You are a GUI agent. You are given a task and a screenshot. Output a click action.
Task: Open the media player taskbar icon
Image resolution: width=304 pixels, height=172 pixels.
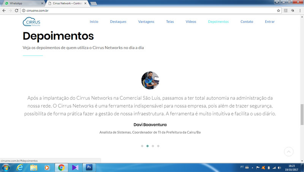pyautogui.click(x=47, y=167)
